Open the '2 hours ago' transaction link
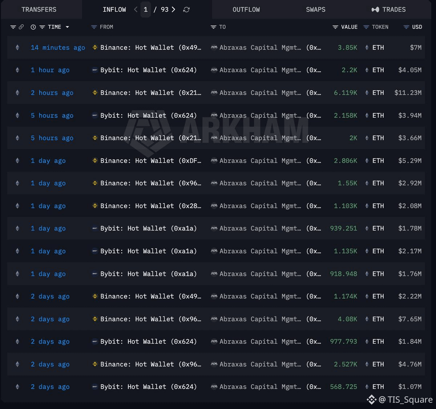Screen dimensions: 436x409 52,93
